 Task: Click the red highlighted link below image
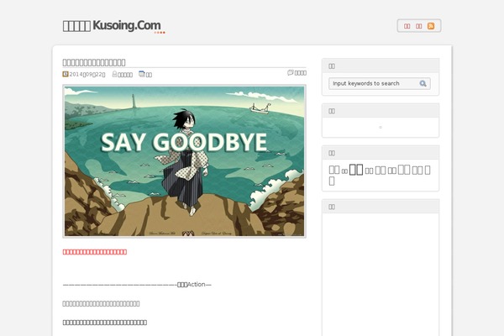94,252
